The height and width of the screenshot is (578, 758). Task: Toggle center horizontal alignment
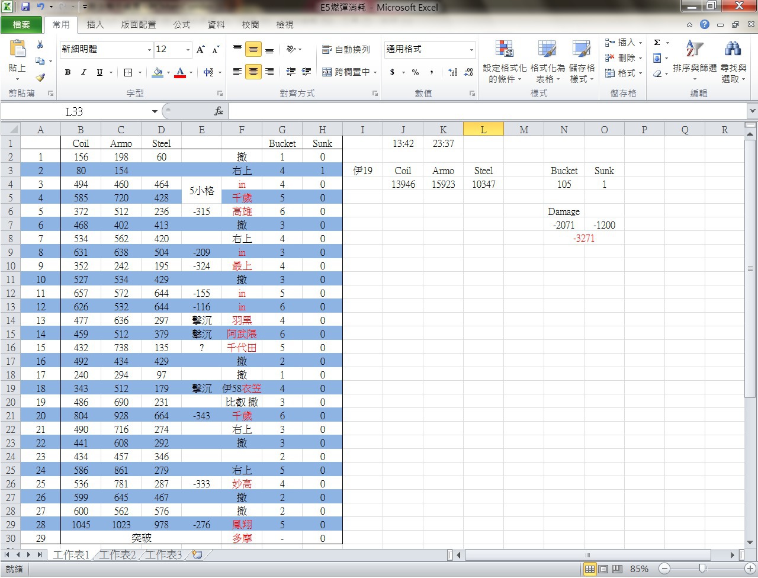[253, 72]
